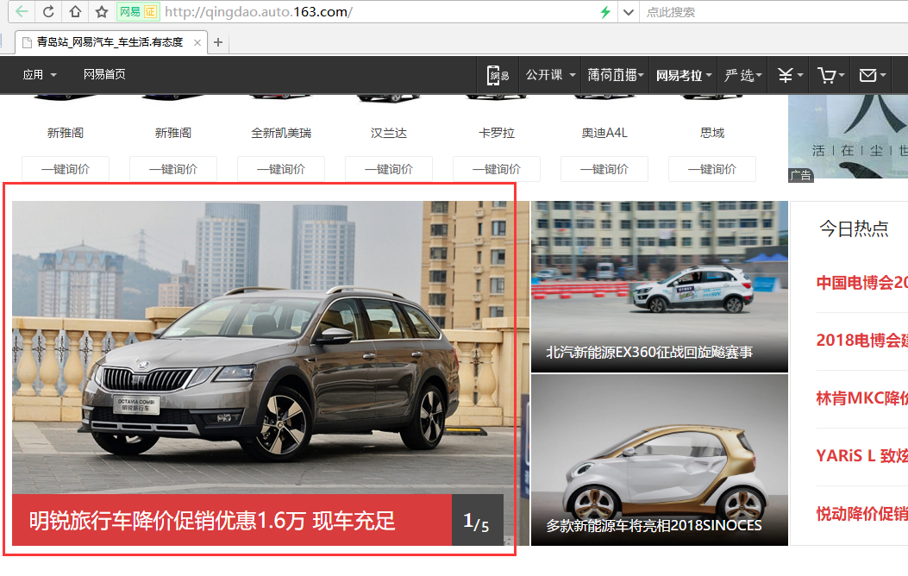Open the mobile phone 网易 app icon
The image size is (908, 576).
[498, 75]
